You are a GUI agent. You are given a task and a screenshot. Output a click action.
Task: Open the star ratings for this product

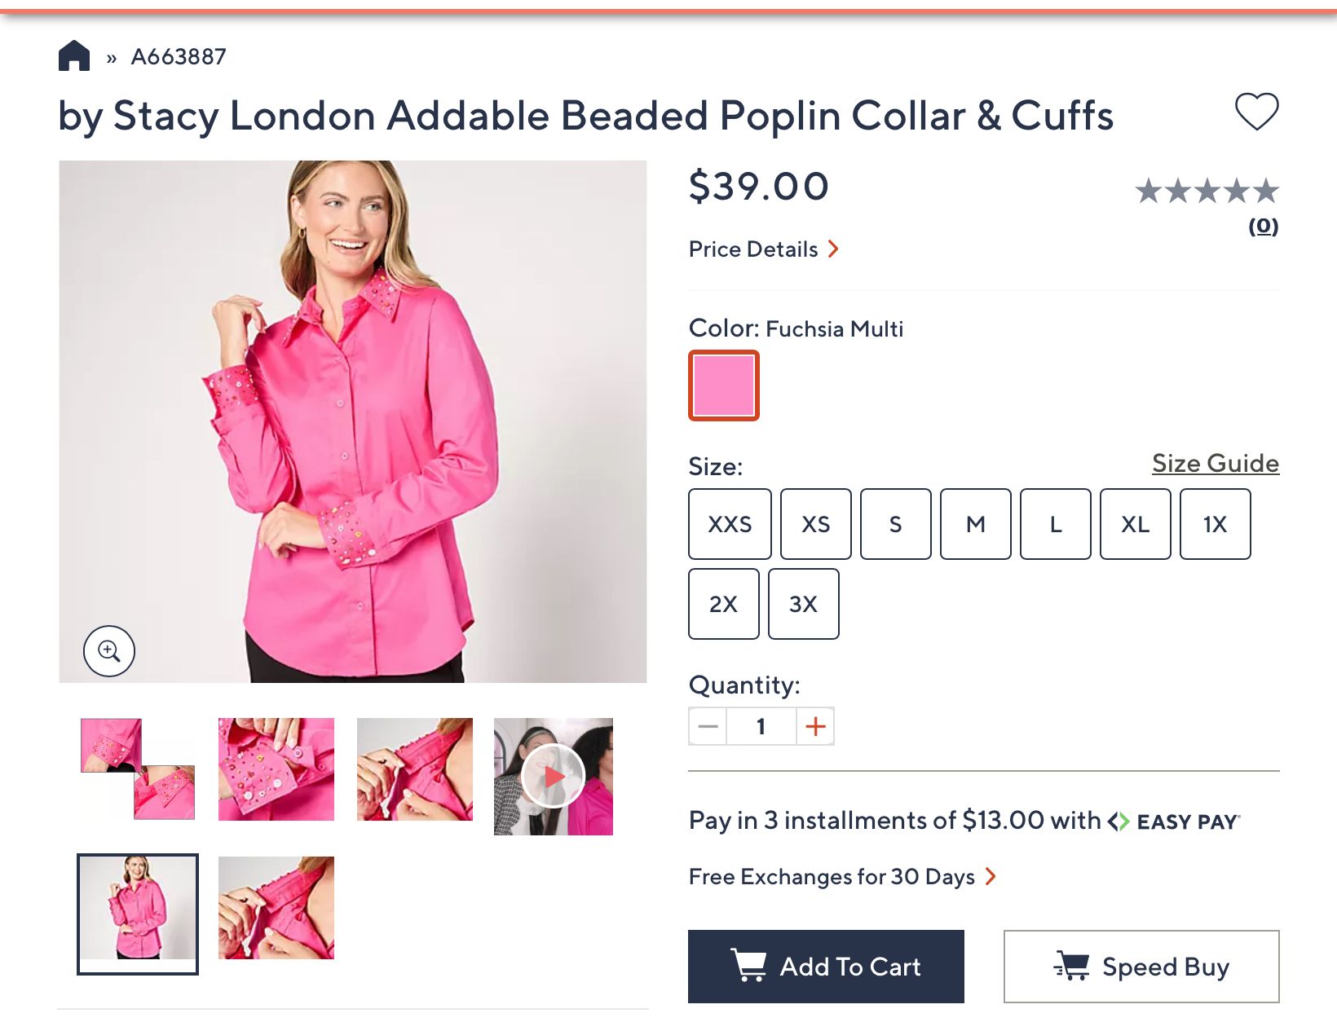click(1207, 192)
